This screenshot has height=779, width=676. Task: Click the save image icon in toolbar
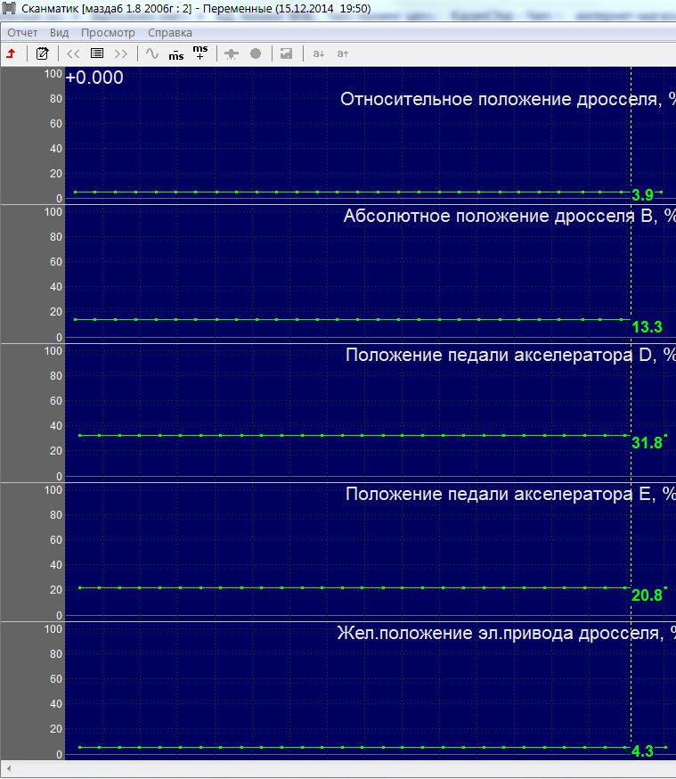tap(287, 53)
